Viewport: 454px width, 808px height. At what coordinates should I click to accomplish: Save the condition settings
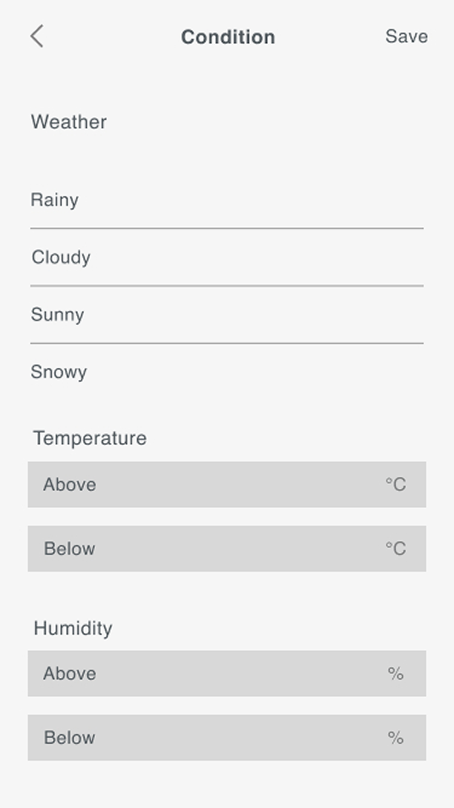pyautogui.click(x=406, y=36)
